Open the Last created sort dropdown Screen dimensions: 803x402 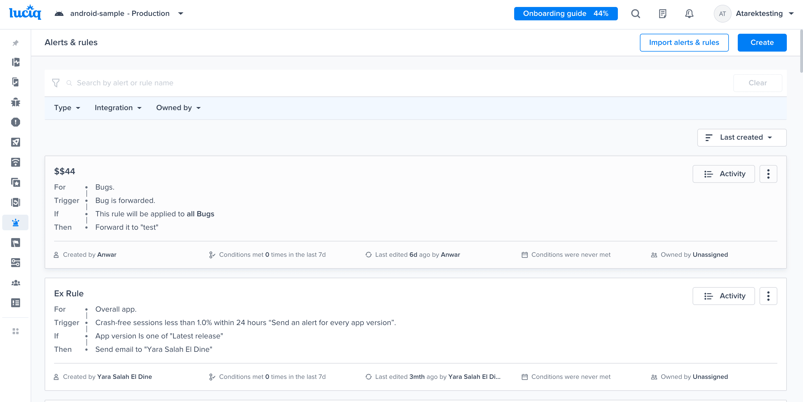742,137
